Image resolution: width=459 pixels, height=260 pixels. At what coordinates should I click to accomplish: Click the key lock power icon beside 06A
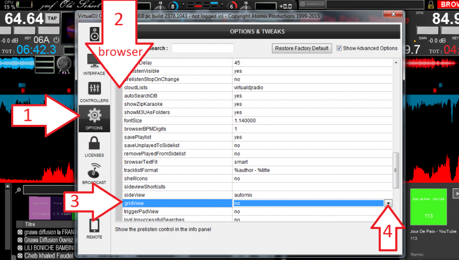(x=56, y=40)
